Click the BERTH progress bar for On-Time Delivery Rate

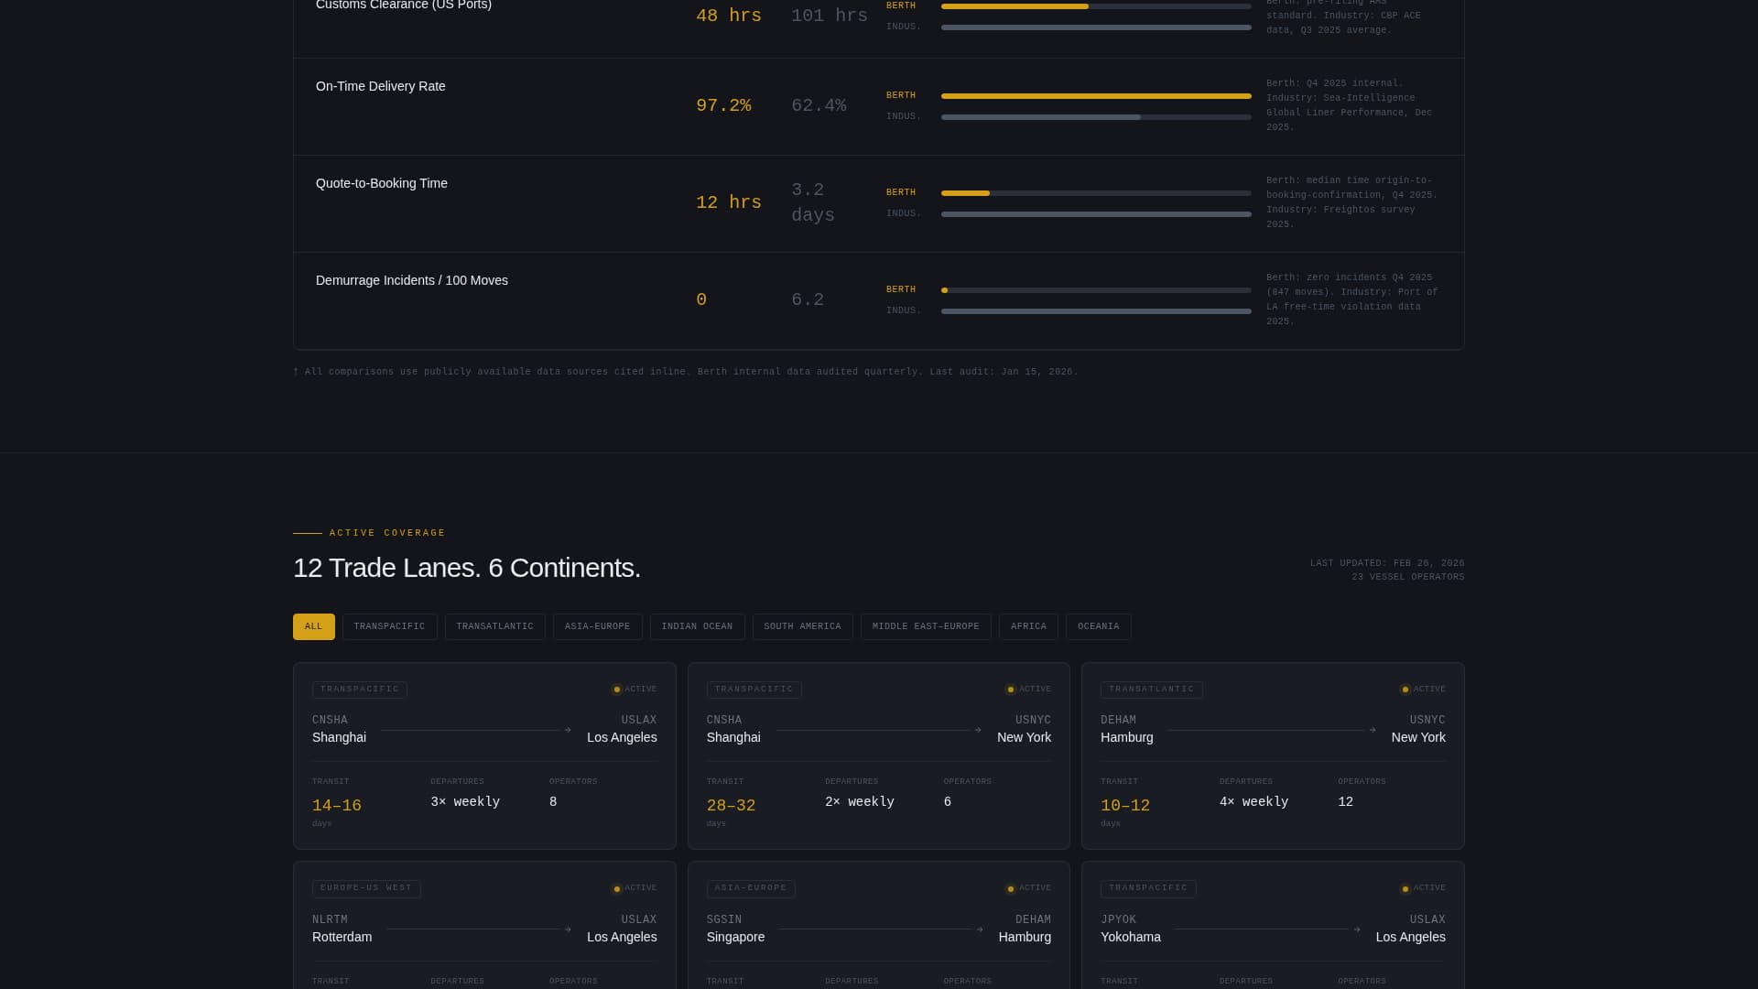pyautogui.click(x=1096, y=95)
